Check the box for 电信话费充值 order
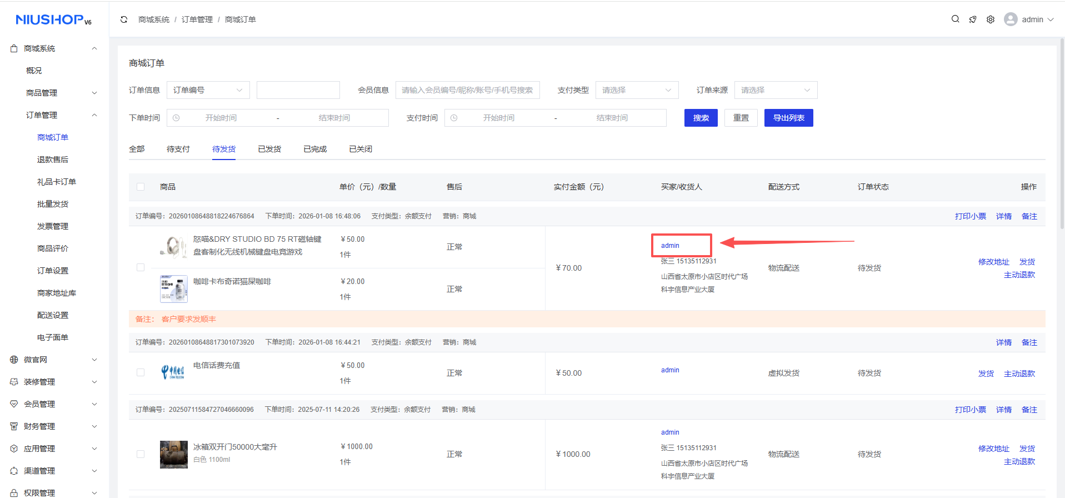This screenshot has width=1065, height=498. 141,372
